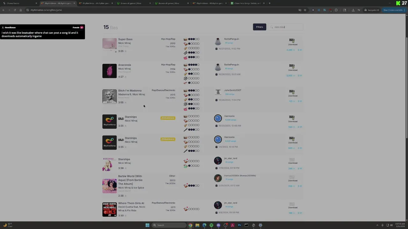The image size is (408, 229).
Task: Open the BattlePenguin name on Super Bass row
Action: (x=231, y=39)
